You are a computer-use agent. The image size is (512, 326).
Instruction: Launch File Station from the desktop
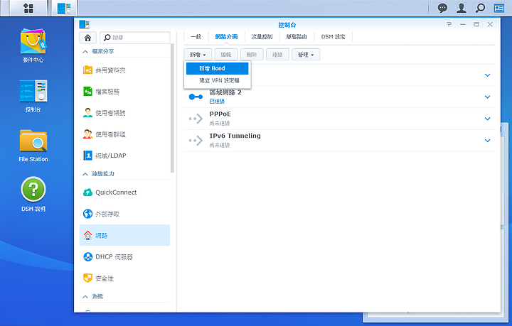33,146
